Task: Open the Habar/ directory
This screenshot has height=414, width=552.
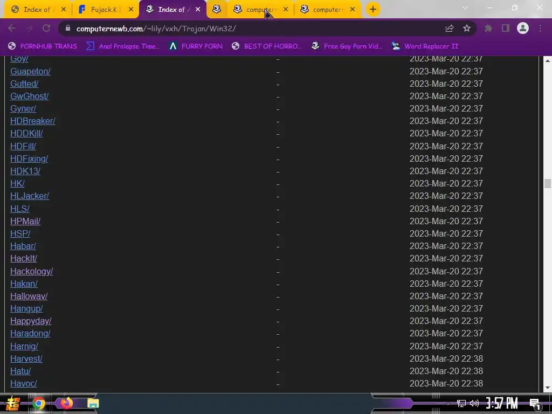Action: [23, 246]
